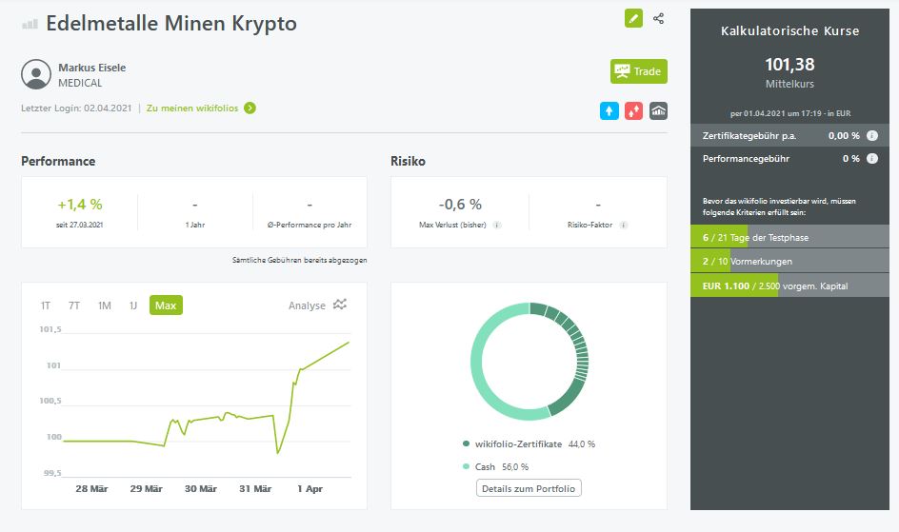
Task: Click Markus Eisele's profile avatar
Action: click(36, 74)
